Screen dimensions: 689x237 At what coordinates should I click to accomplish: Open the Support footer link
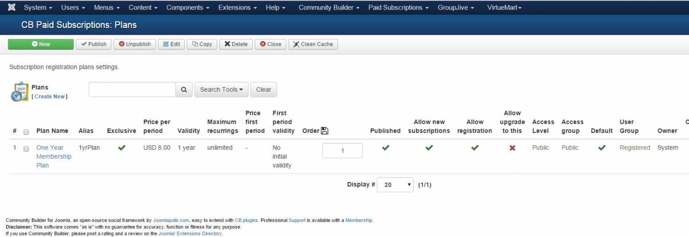[x=297, y=220]
